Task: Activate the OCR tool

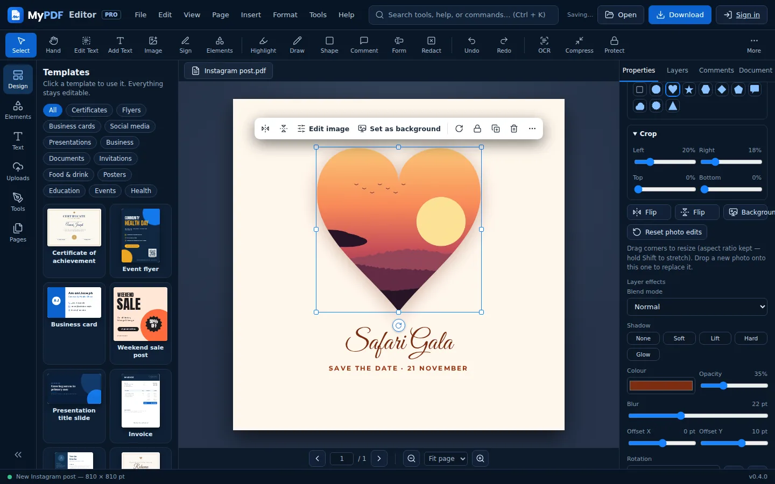Action: click(544, 45)
